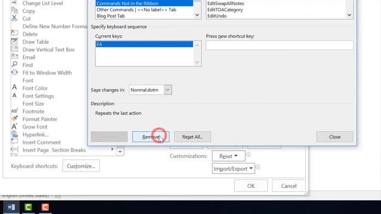Select F4 in Current keys list
Viewport: 381px width, 214px height.
coord(145,44)
